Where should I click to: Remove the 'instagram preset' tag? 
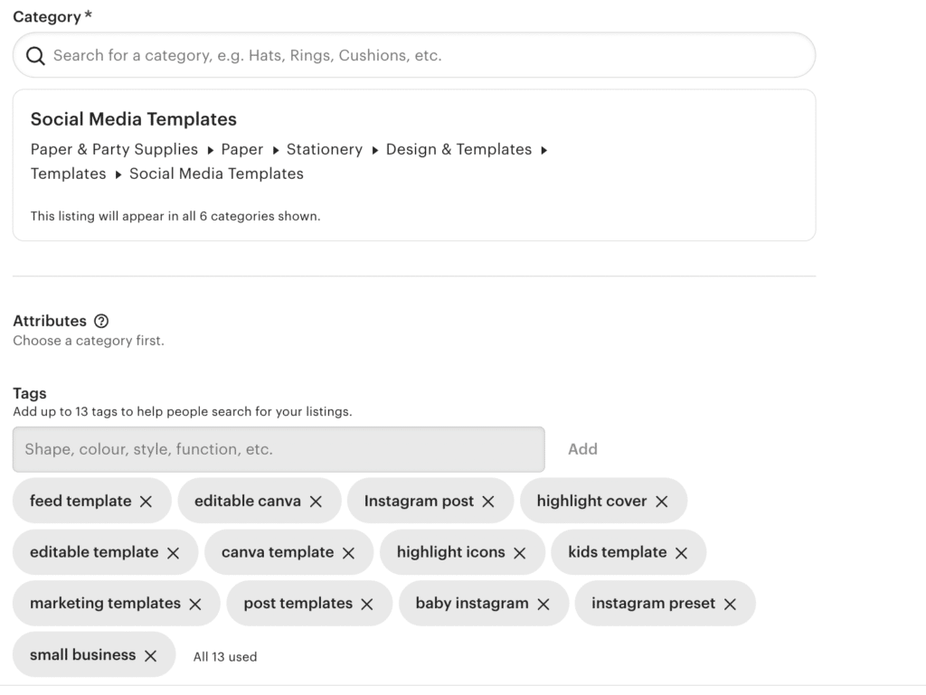point(731,603)
